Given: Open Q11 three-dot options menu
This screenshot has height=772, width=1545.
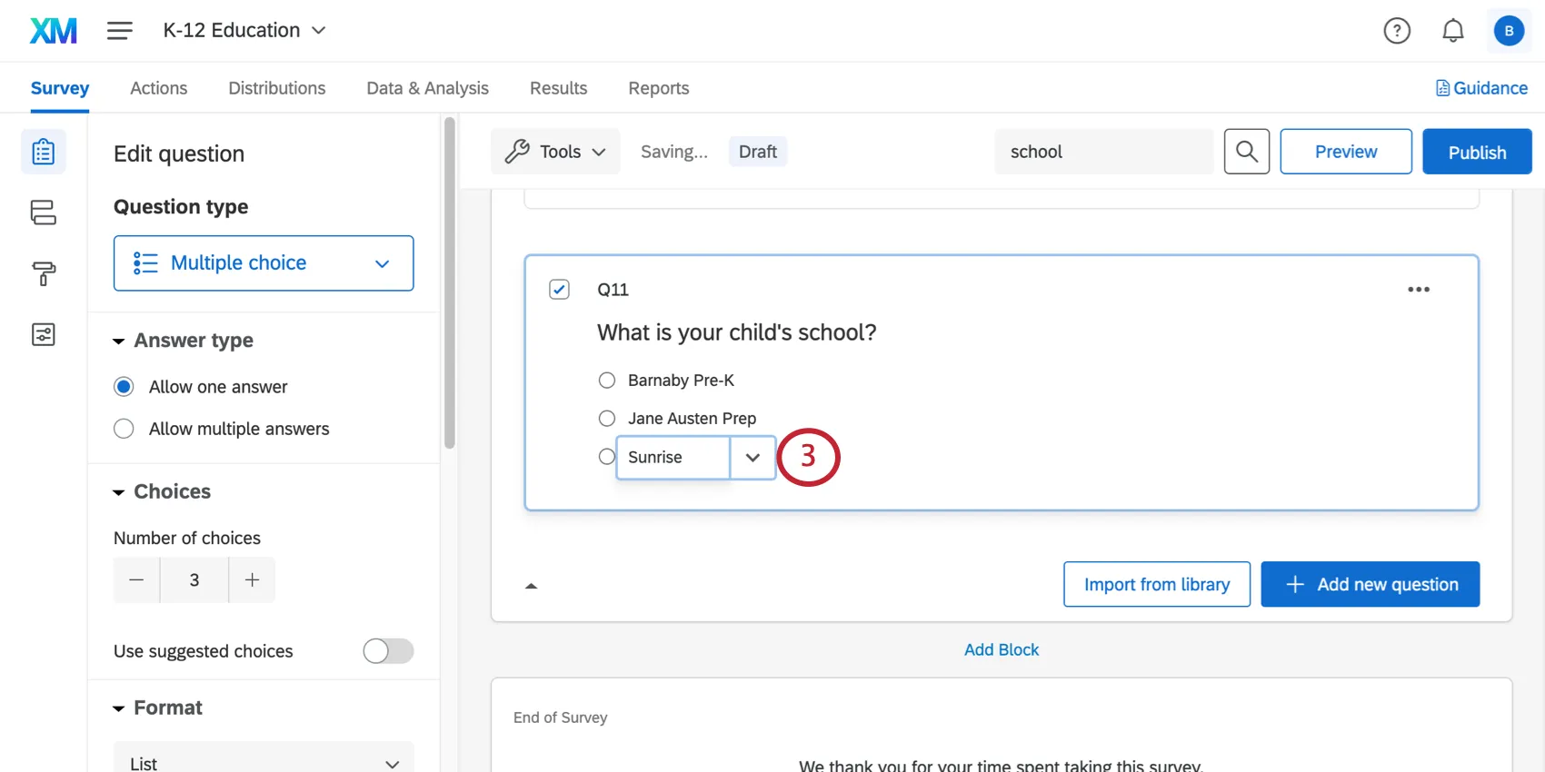Looking at the screenshot, I should [x=1418, y=290].
